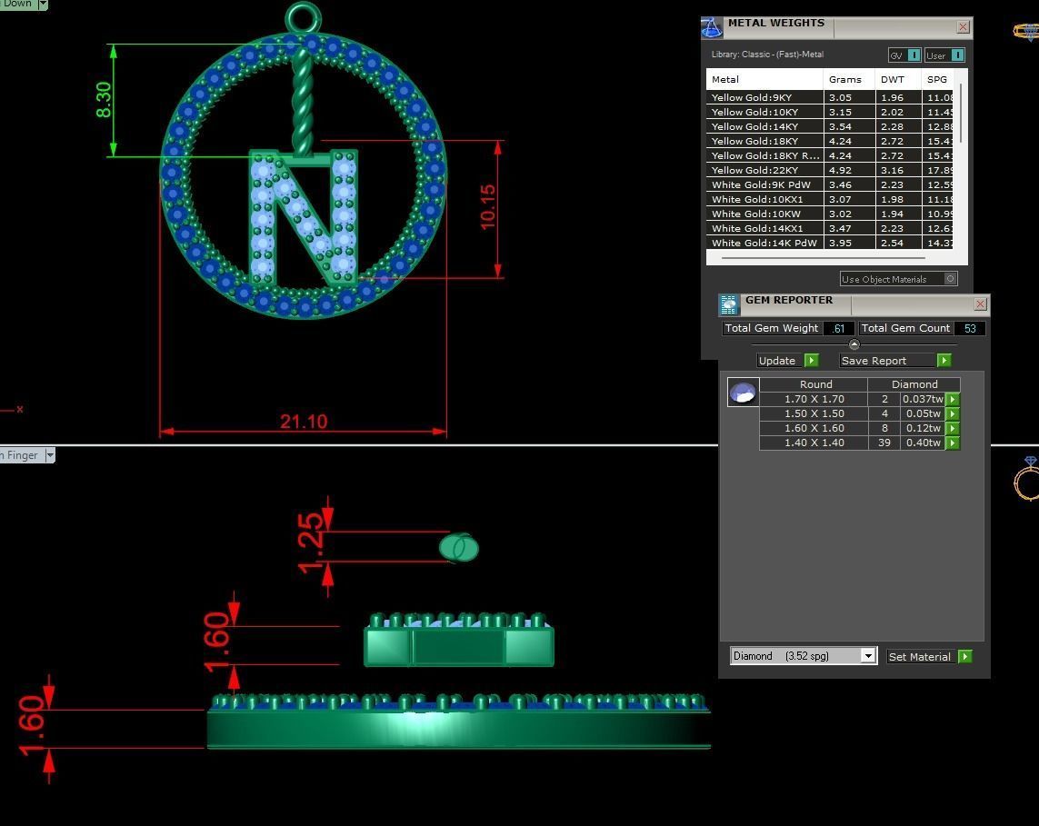Screen dimensions: 1039x826
Task: Click the DWT column header
Action: point(898,79)
